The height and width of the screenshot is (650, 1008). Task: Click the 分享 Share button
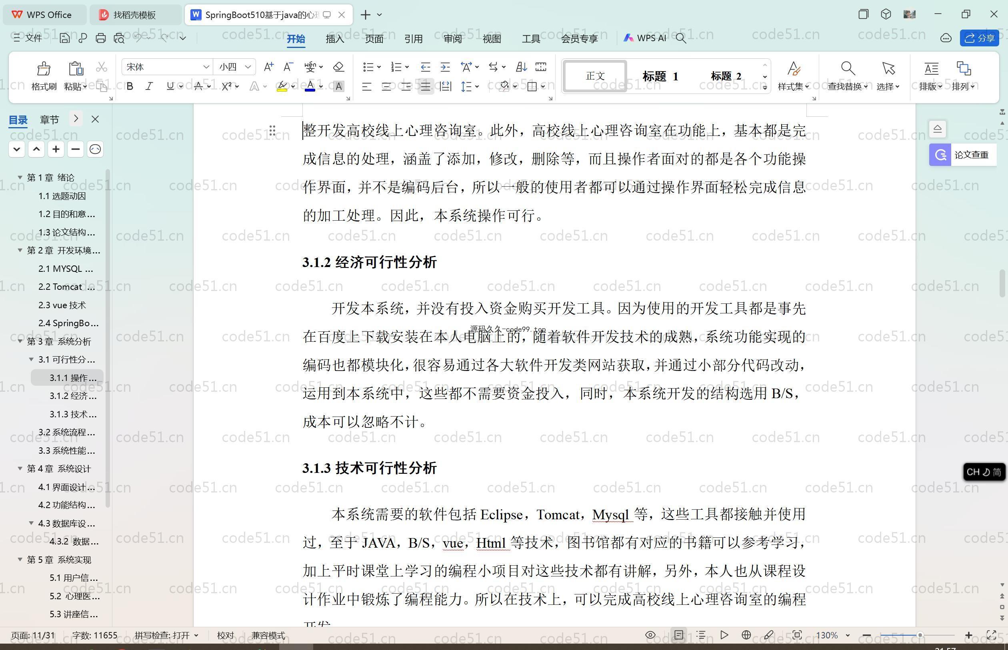pos(979,38)
